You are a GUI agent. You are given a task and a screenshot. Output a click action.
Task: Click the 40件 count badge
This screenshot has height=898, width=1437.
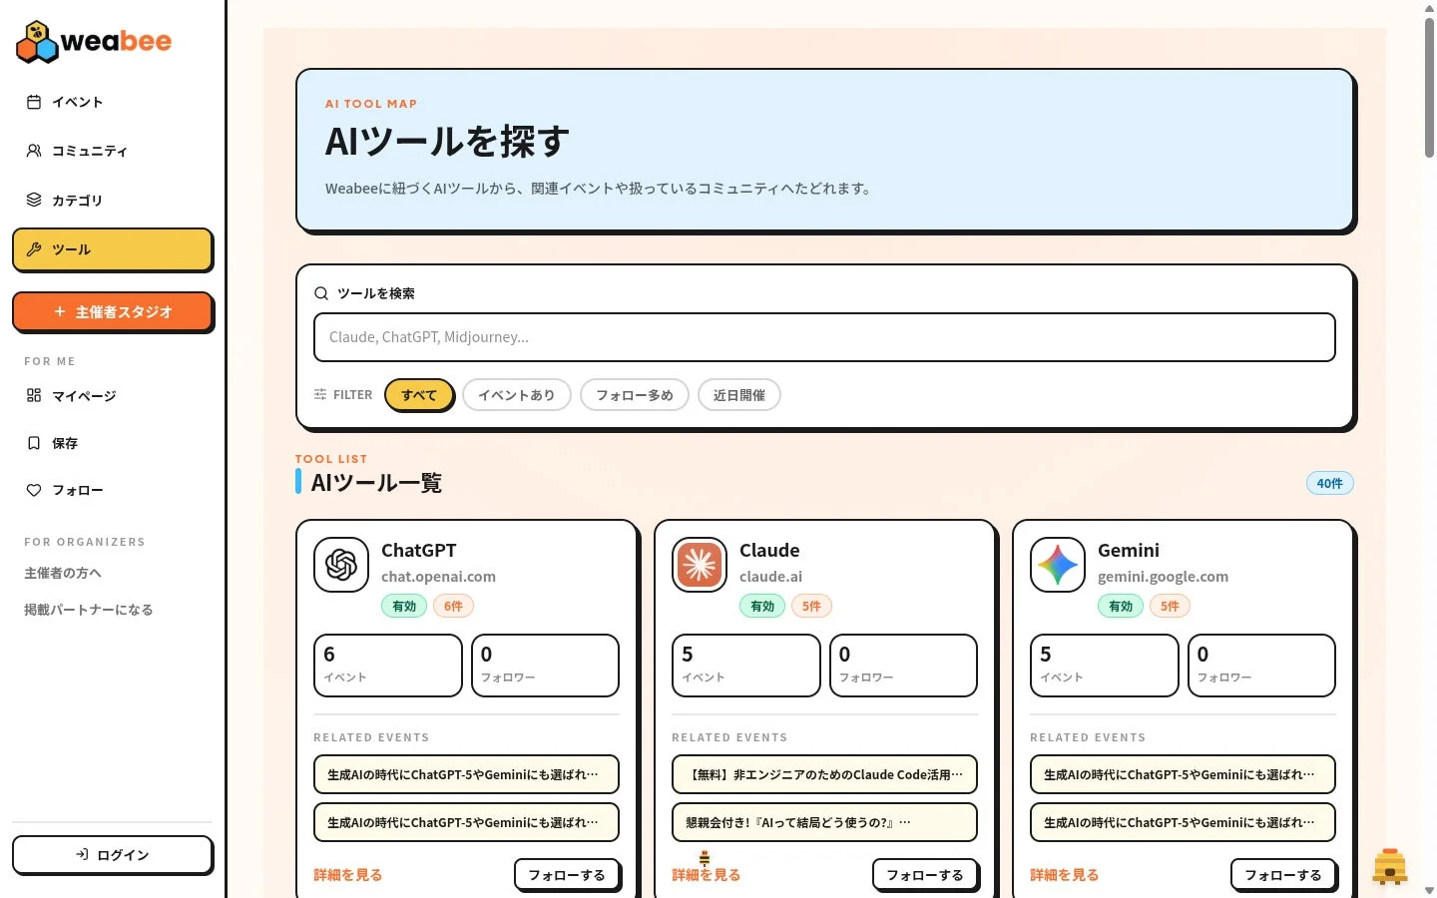click(1330, 483)
